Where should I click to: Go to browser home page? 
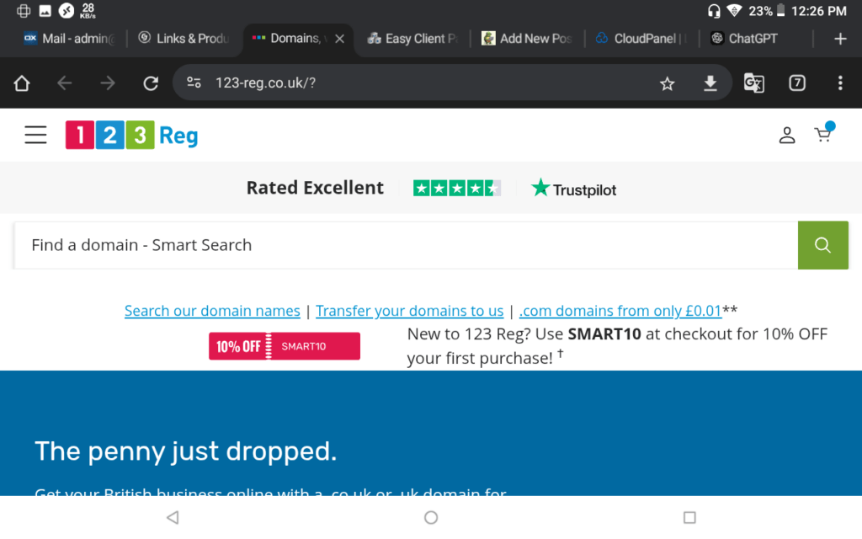click(x=22, y=83)
